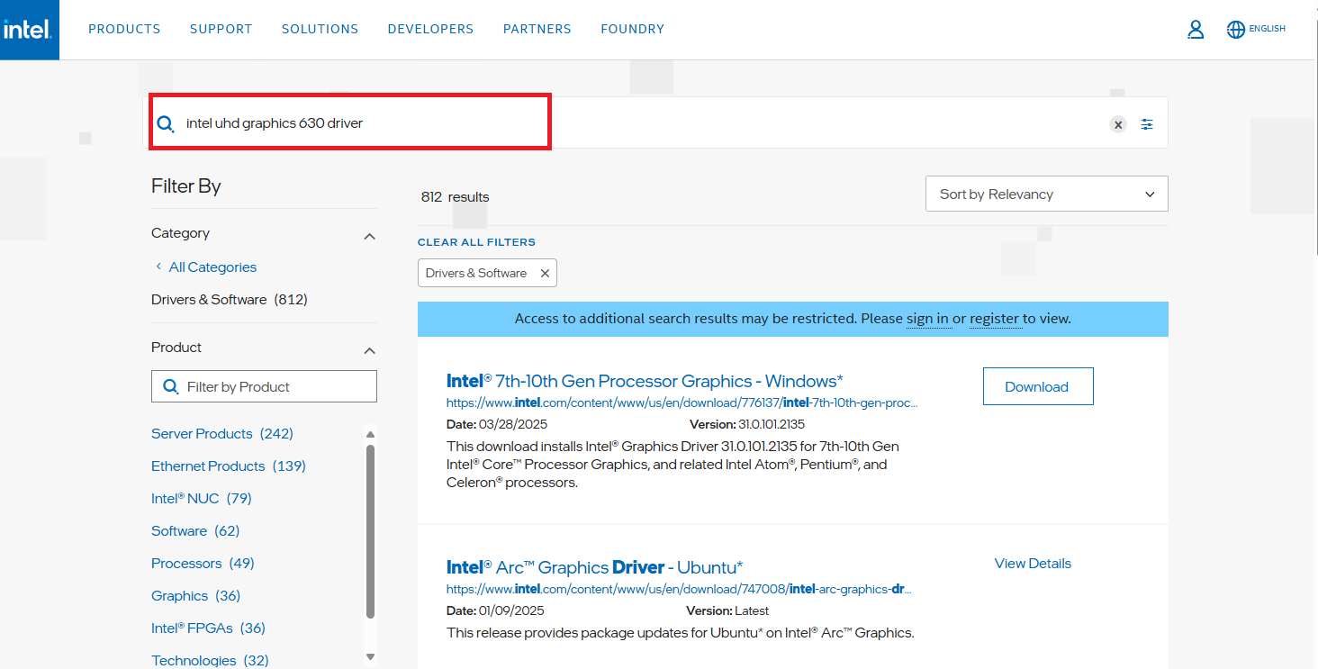Open the Products menu

124,29
